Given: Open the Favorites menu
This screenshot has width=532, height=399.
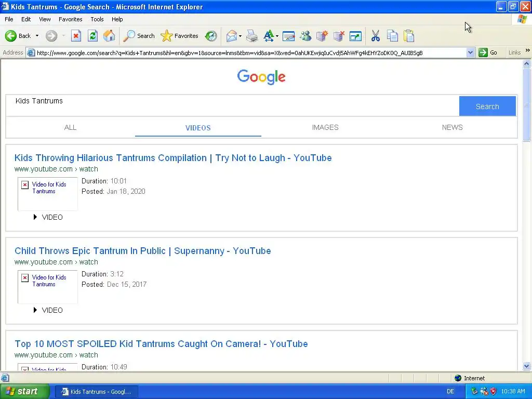Looking at the screenshot, I should point(71,19).
